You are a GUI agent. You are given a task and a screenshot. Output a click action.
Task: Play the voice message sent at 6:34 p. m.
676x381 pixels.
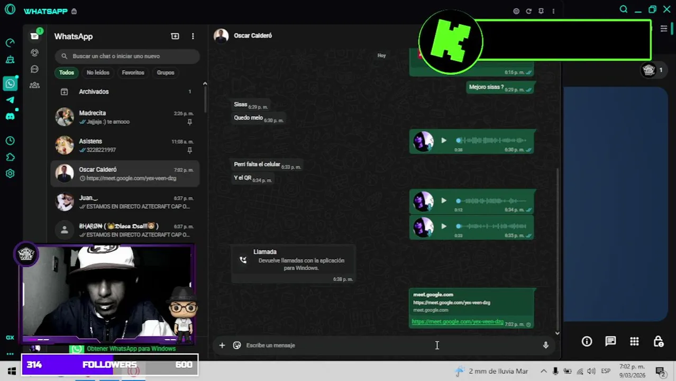click(444, 201)
